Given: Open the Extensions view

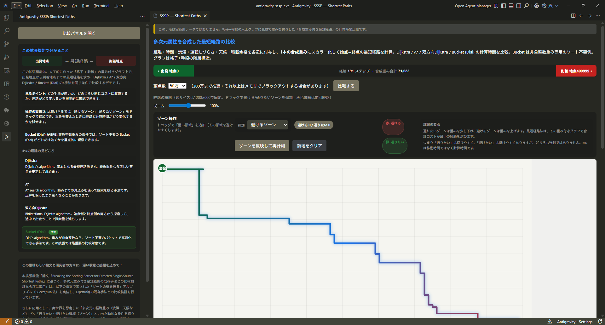Looking at the screenshot, I should coord(7,84).
